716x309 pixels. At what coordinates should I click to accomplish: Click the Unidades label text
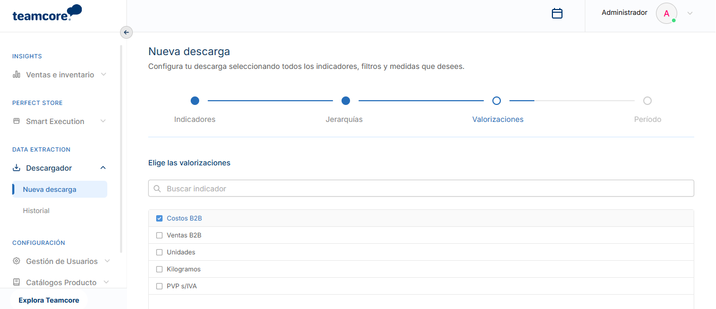click(181, 252)
